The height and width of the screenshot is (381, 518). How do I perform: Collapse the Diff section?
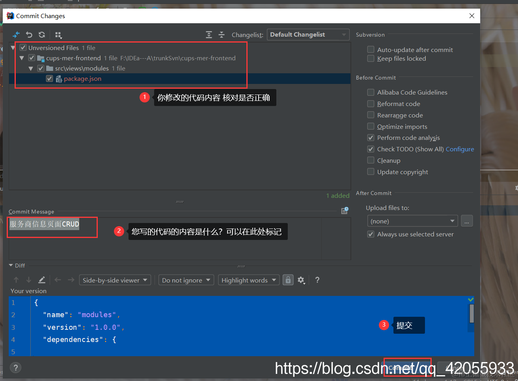click(11, 266)
